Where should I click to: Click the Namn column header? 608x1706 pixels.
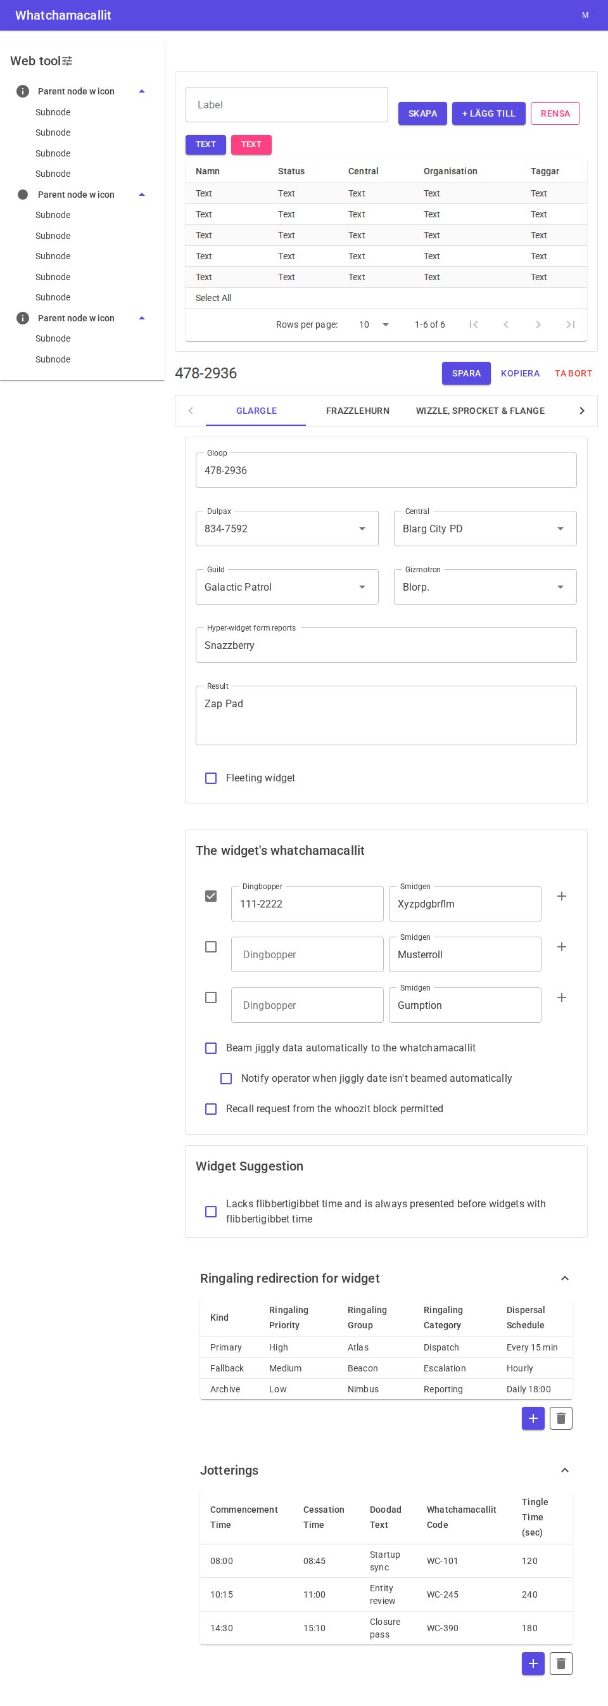pyautogui.click(x=208, y=172)
